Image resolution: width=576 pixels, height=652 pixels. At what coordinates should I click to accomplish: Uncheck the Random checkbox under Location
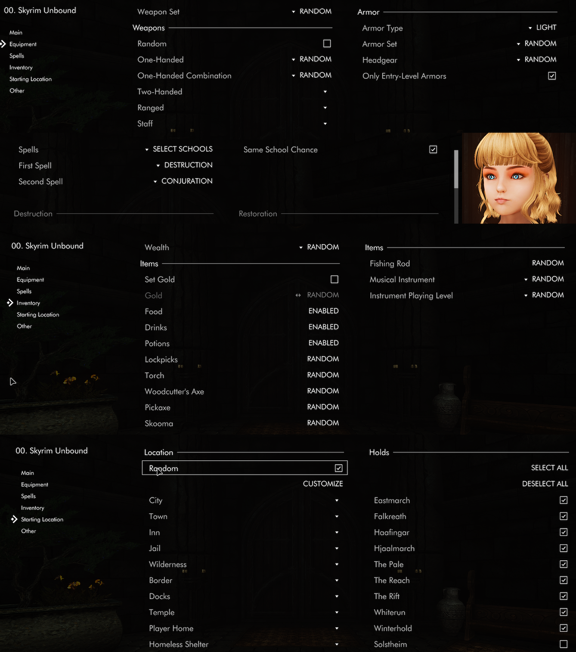tap(339, 468)
